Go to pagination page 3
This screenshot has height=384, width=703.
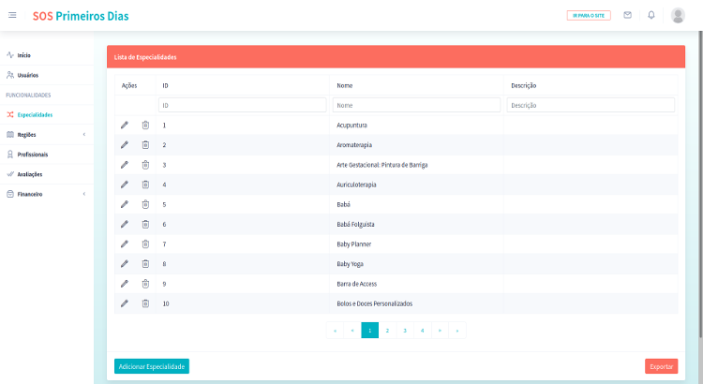pos(405,331)
